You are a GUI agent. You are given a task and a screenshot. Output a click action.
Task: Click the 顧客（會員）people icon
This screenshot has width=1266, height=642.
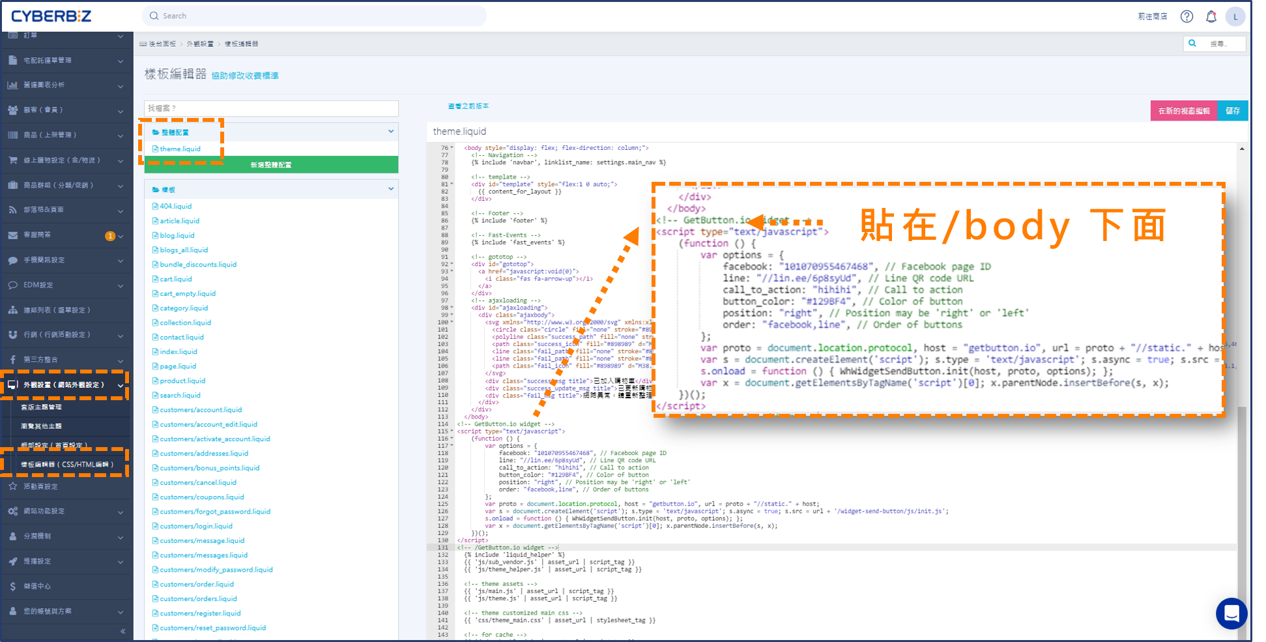(x=13, y=110)
